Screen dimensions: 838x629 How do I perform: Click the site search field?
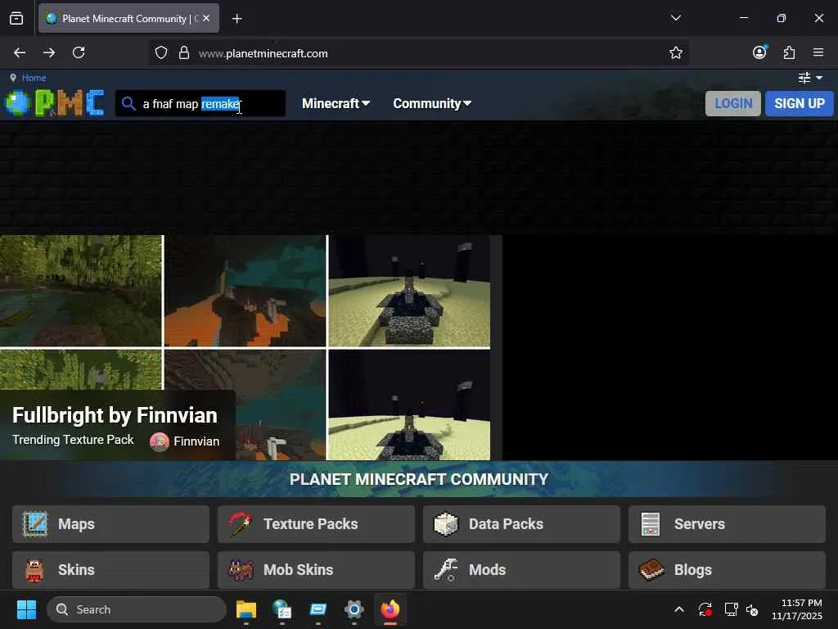click(x=200, y=103)
